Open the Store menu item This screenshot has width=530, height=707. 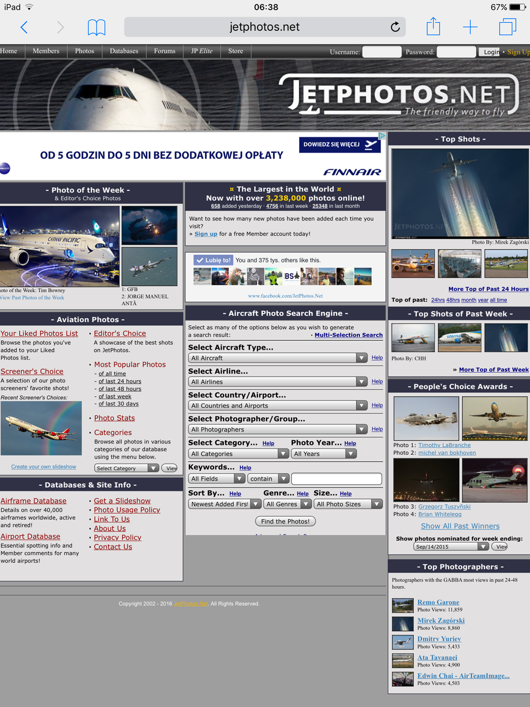236,51
